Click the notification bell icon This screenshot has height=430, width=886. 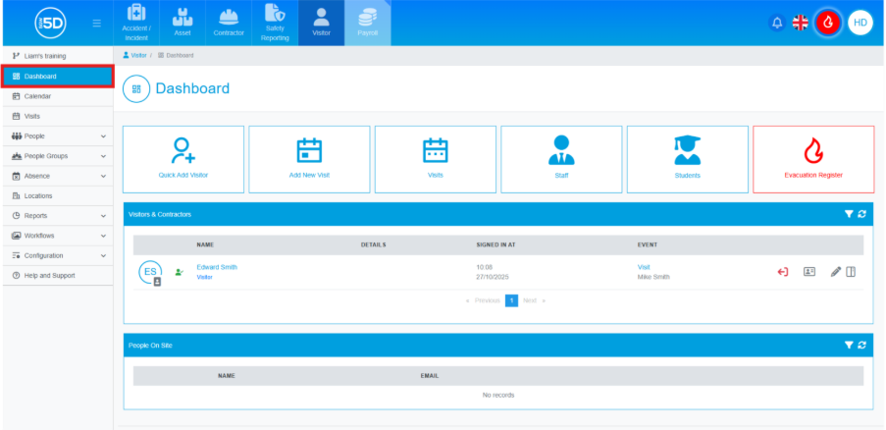777,23
